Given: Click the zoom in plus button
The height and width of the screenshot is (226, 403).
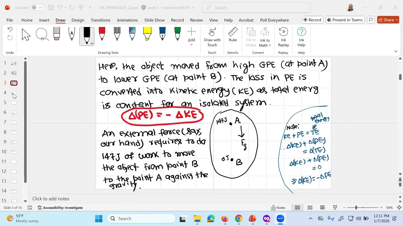Looking at the screenshot, I should (x=381, y=208).
